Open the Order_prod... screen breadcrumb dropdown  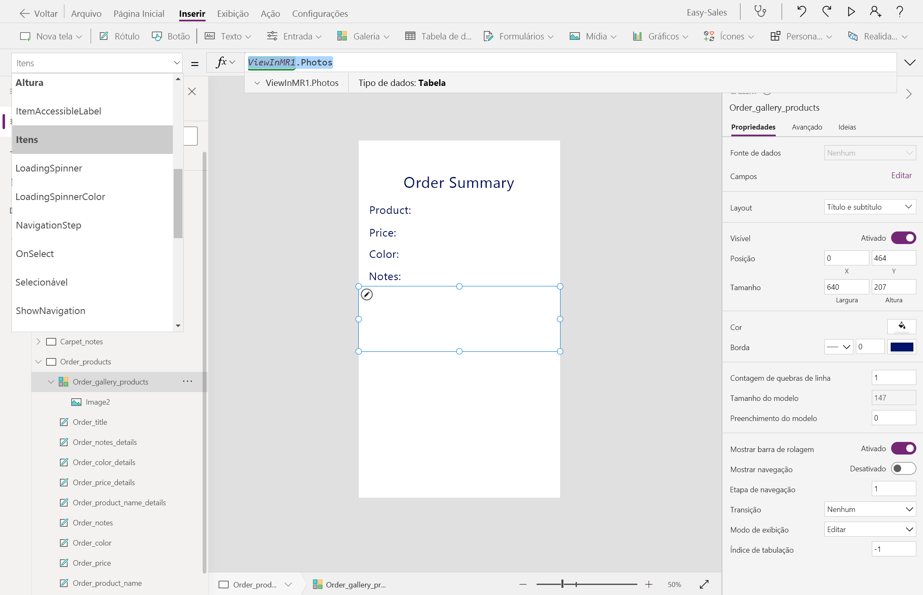pos(288,585)
